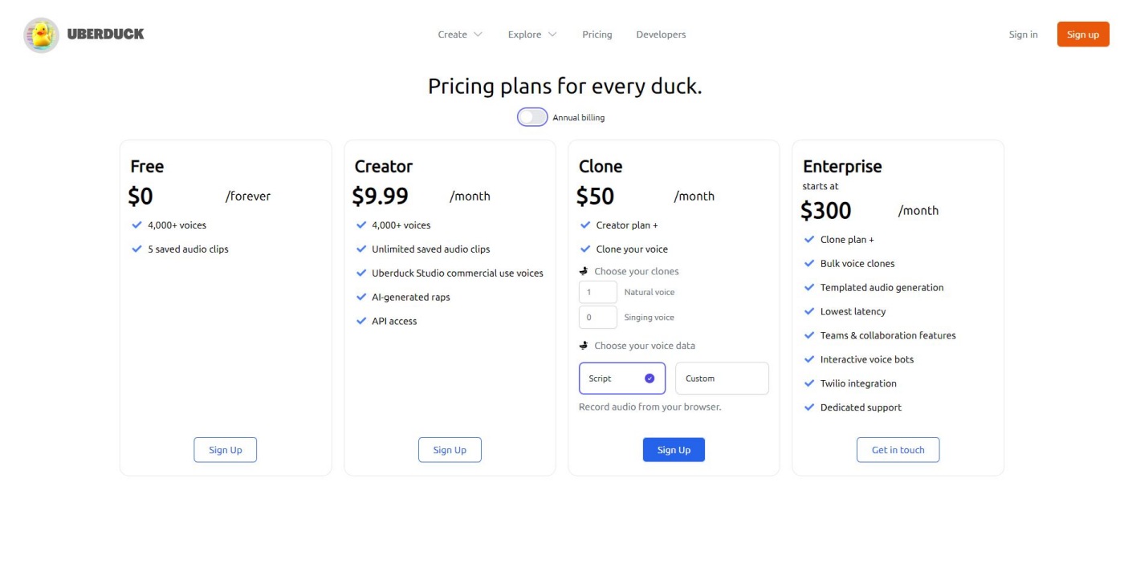
Task: Select the Custom voice data option
Action: [x=722, y=379]
